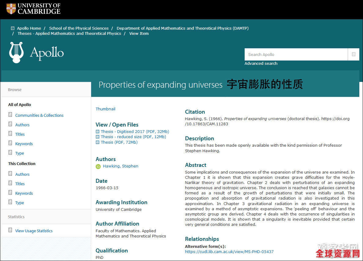
Task: Click the home icon before Apollo Home
Action: click(13, 28)
